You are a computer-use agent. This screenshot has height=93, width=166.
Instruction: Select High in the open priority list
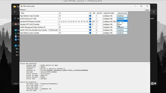tap(122, 26)
